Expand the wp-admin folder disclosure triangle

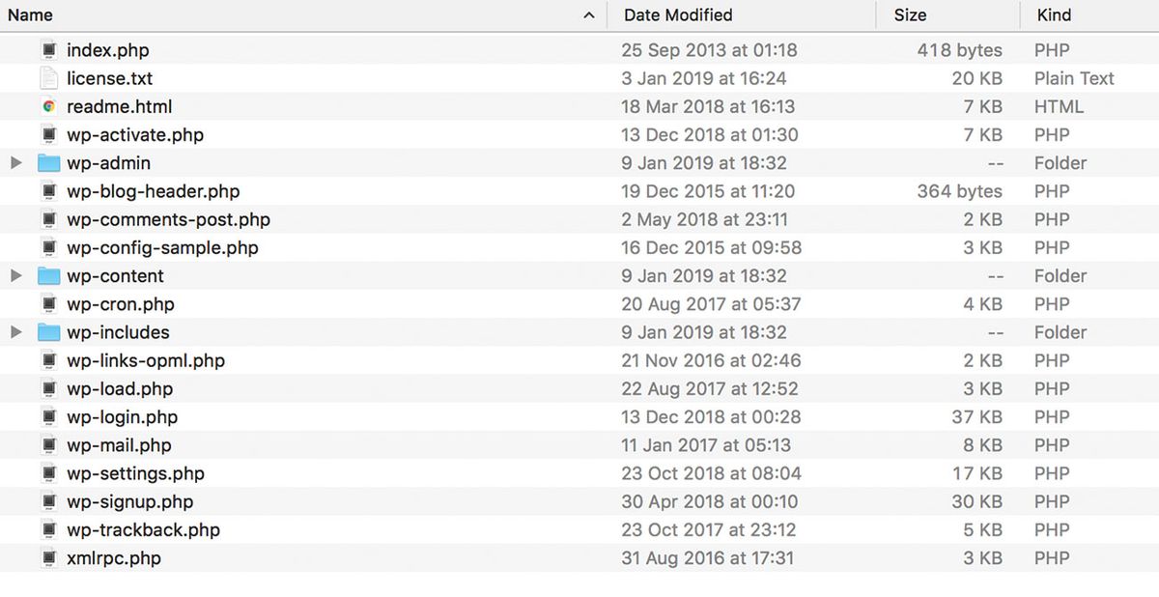coord(15,163)
